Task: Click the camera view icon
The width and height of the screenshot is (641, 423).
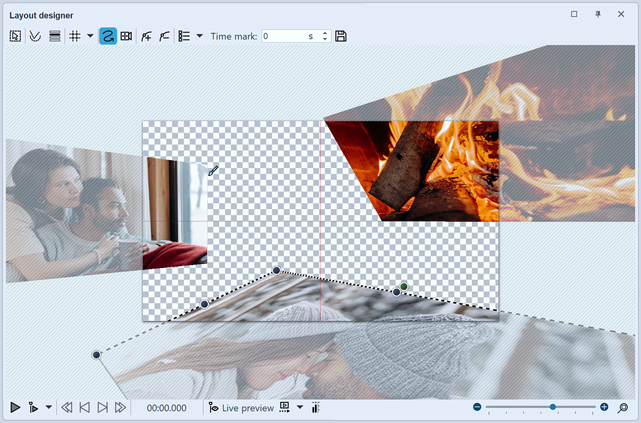Action: coord(126,36)
